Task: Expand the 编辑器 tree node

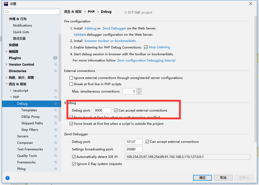Action: [7, 52]
